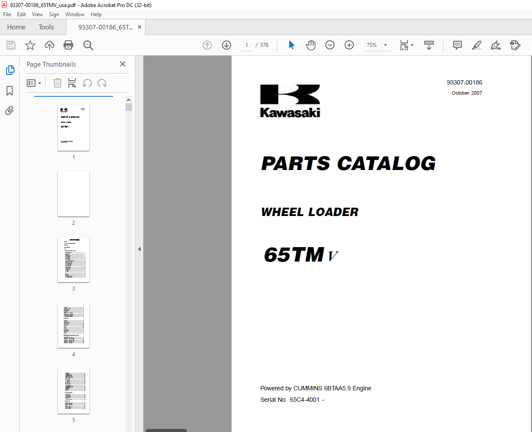Switch to the Home tab

[x=16, y=27]
